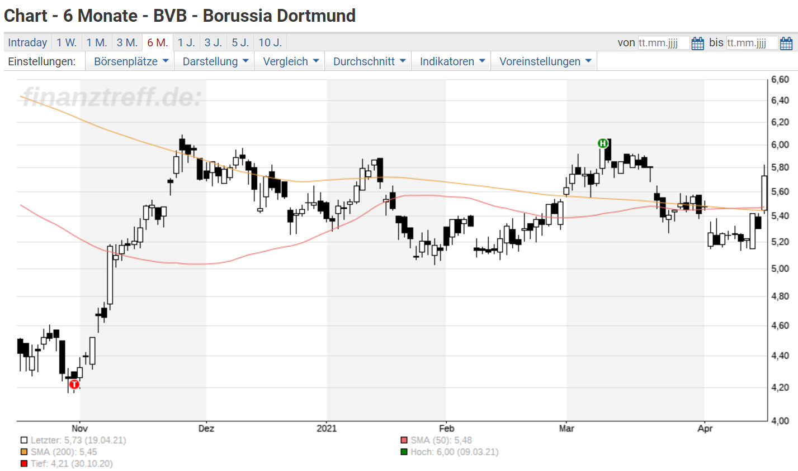798x471 pixels.
Task: Switch chart to 5 J. range
Action: pyautogui.click(x=240, y=42)
